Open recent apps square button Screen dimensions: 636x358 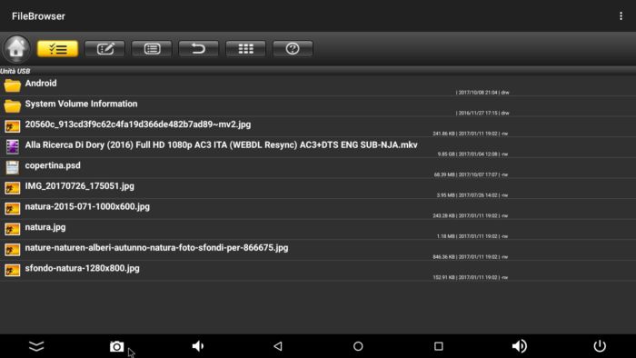[x=439, y=346]
